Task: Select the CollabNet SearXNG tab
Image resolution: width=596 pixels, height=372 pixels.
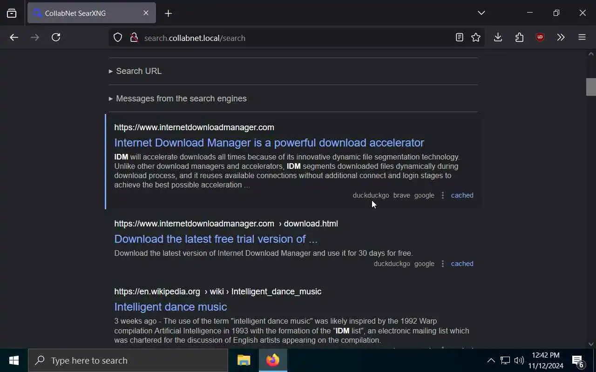Action: [x=92, y=13]
